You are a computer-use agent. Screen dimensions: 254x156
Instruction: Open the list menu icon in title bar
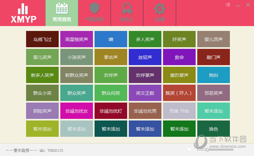(x=228, y=5)
